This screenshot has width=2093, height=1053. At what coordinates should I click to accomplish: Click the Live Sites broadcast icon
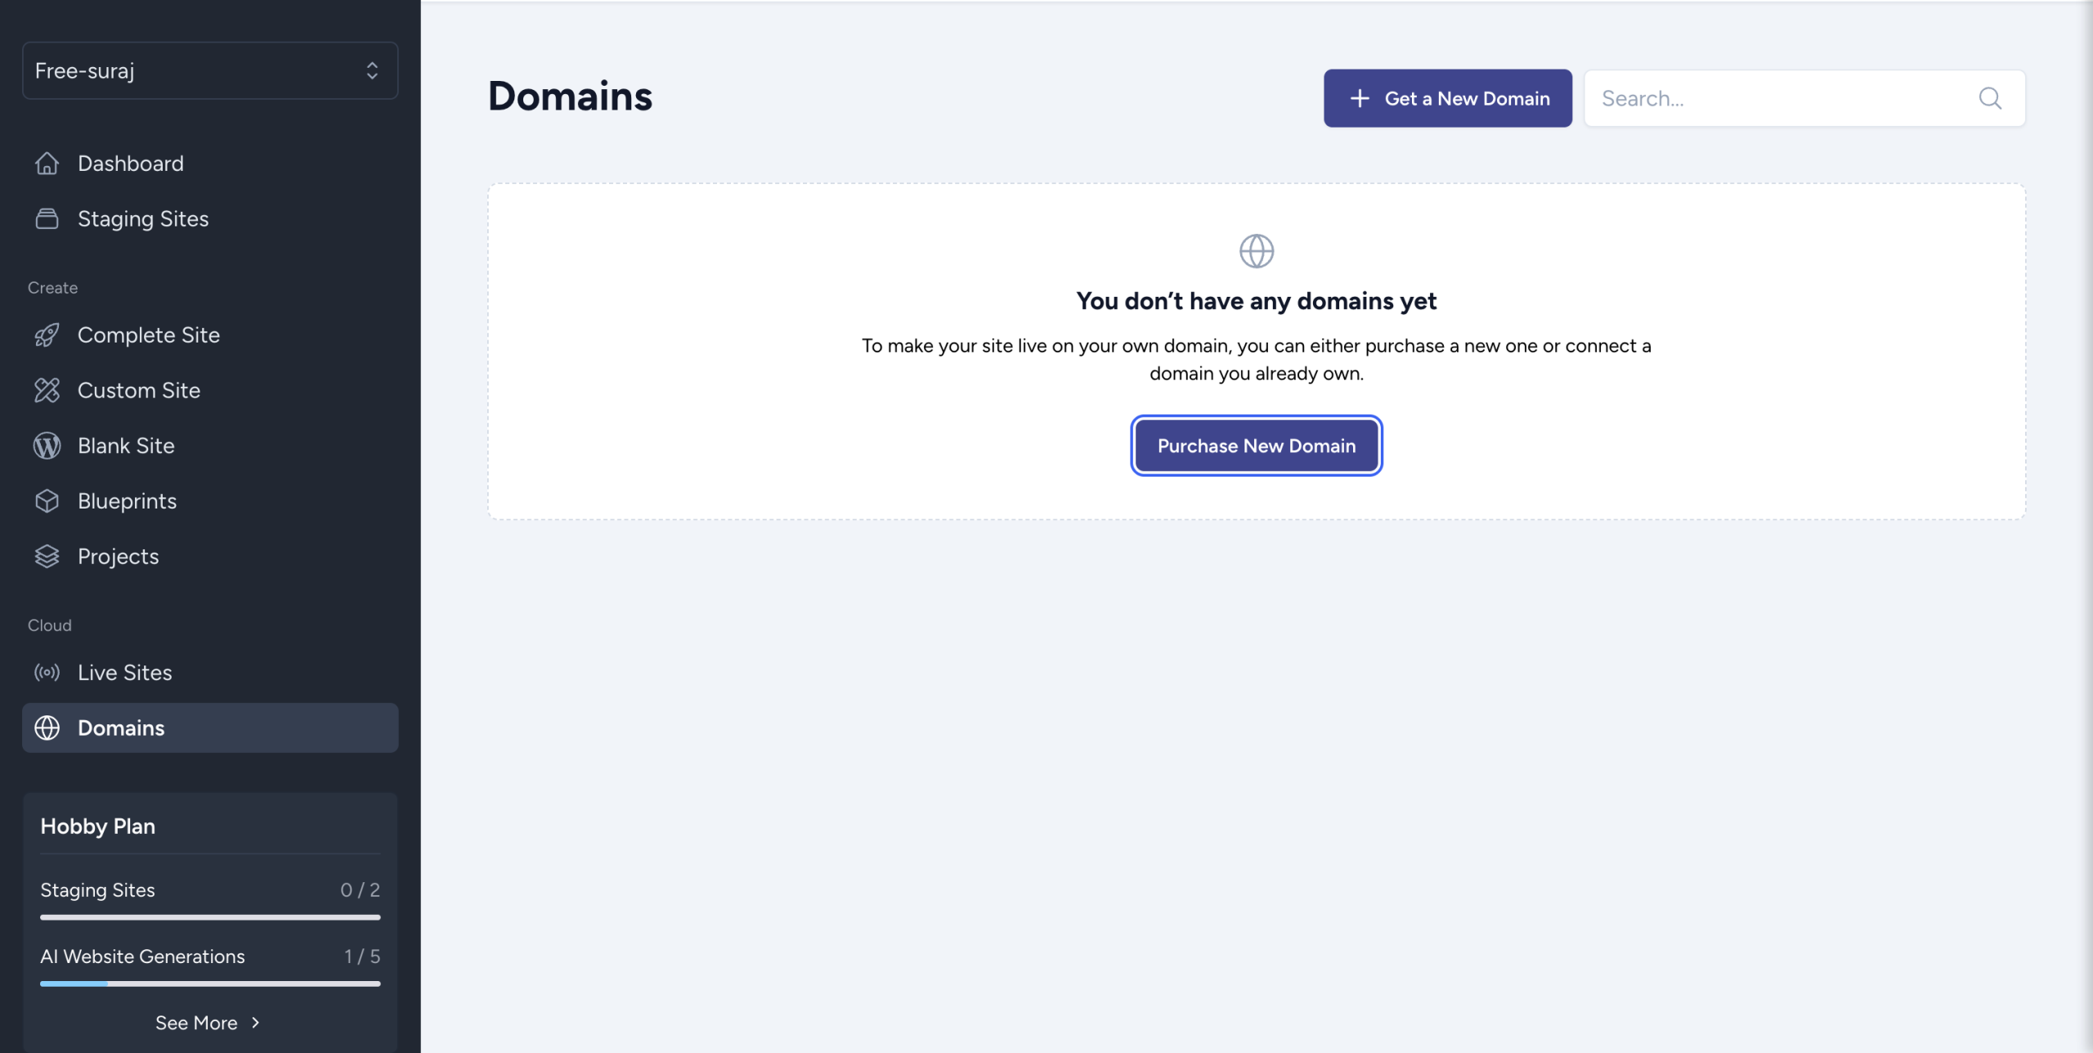tap(47, 673)
